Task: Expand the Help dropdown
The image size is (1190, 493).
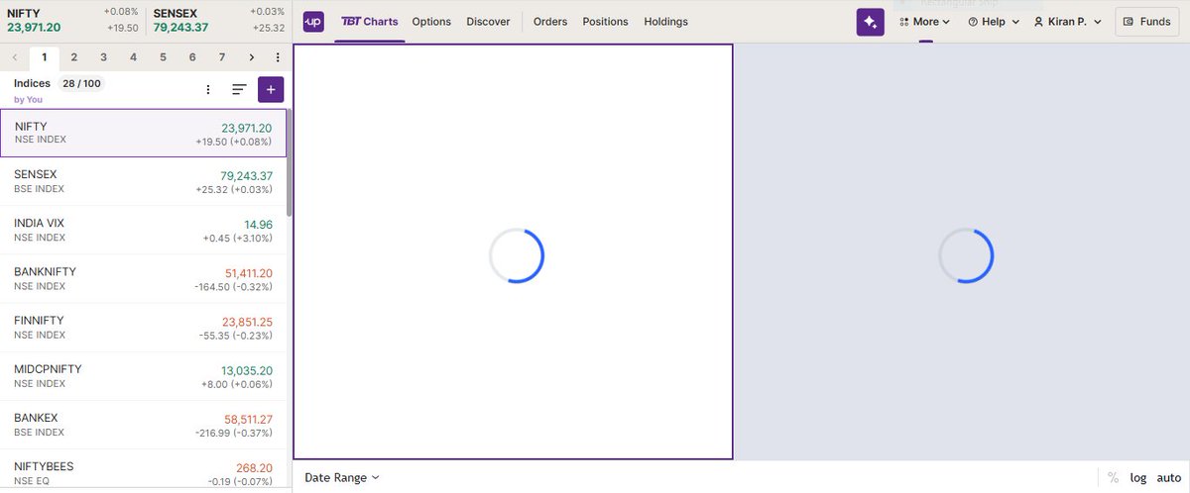Action: (994, 22)
